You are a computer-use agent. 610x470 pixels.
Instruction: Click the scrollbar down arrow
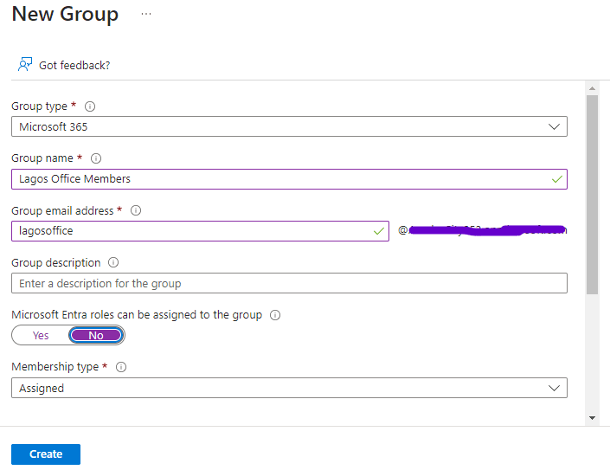click(x=592, y=417)
